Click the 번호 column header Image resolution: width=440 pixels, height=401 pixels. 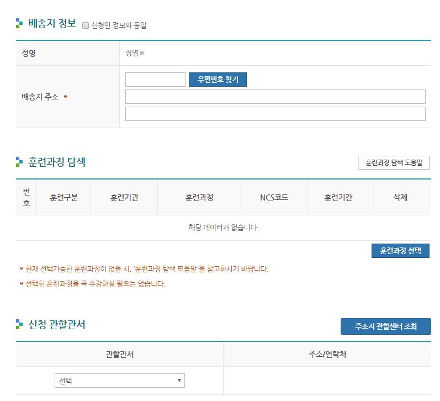26,197
